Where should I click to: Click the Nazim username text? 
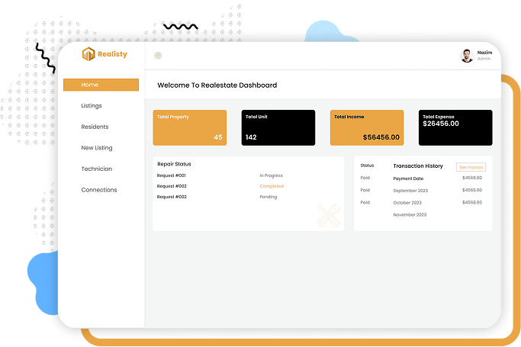tap(484, 53)
